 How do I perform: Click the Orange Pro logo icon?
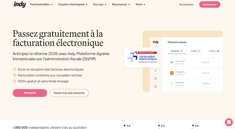click(x=172, y=73)
